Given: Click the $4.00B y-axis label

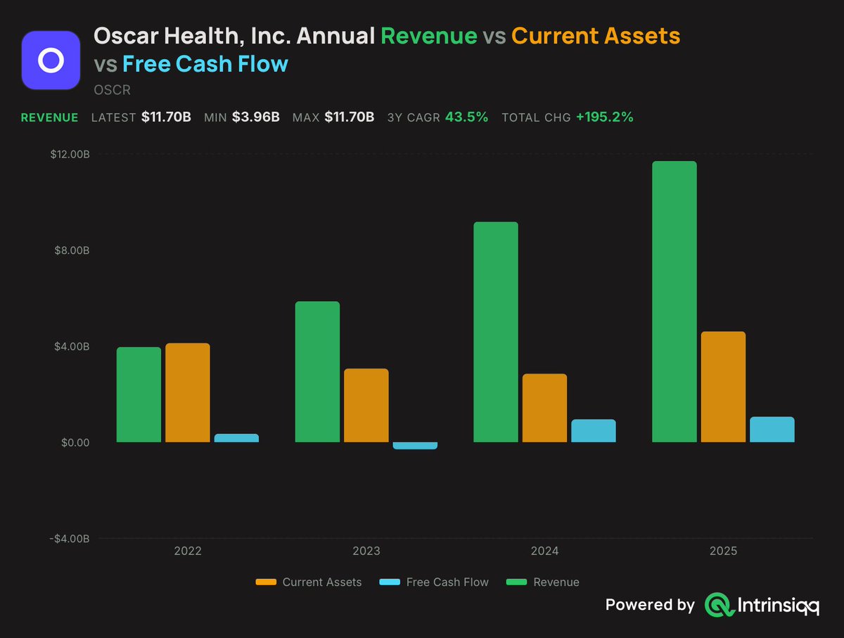Looking at the screenshot, I should click(72, 346).
